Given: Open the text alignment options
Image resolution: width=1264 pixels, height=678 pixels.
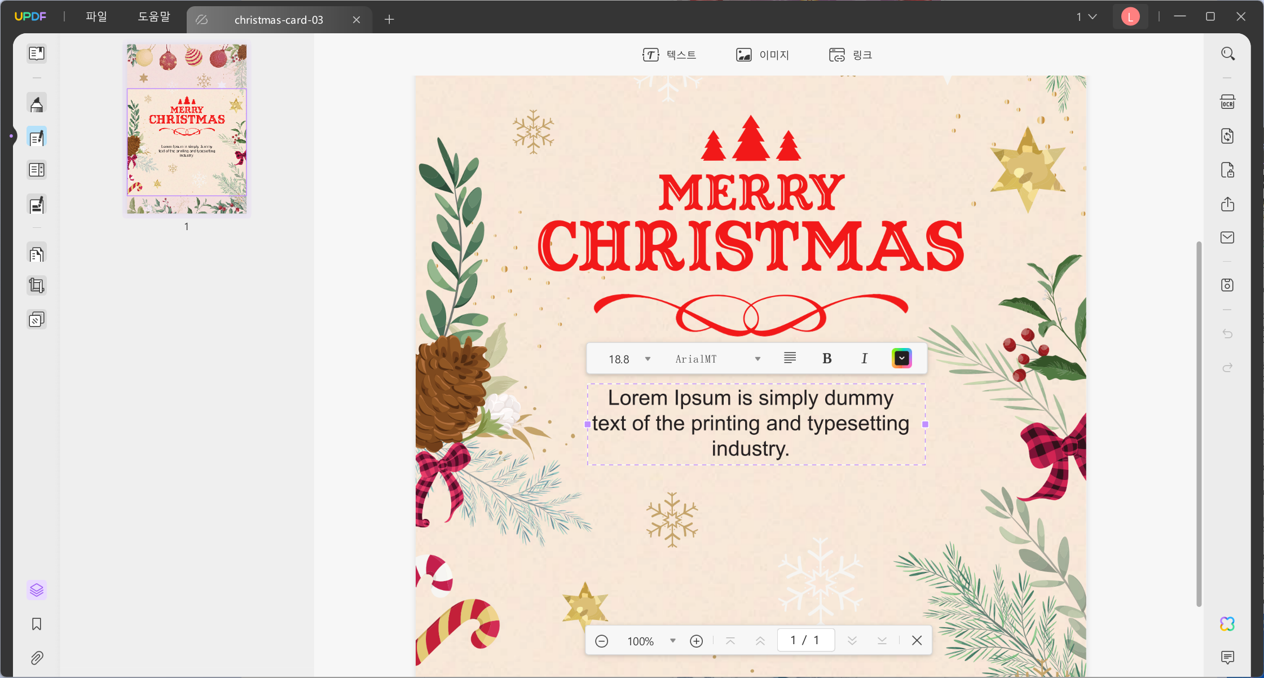Looking at the screenshot, I should [x=790, y=358].
